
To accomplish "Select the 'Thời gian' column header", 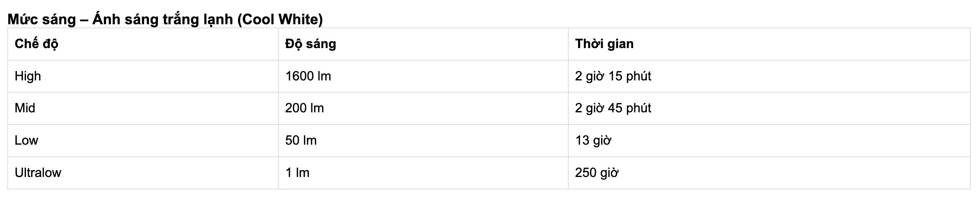I will point(604,44).
